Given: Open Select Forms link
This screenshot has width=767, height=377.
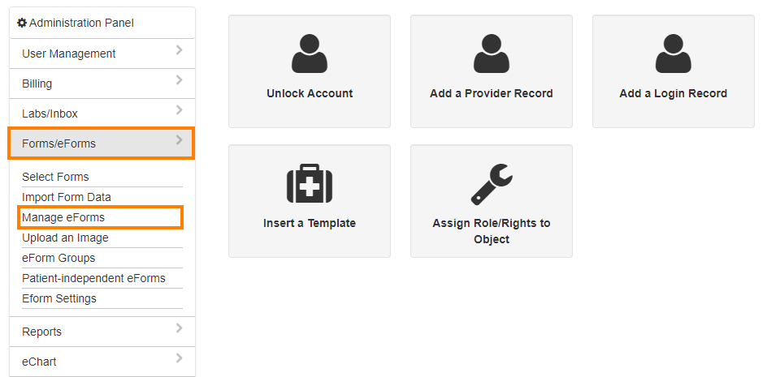Looking at the screenshot, I should click(x=55, y=177).
